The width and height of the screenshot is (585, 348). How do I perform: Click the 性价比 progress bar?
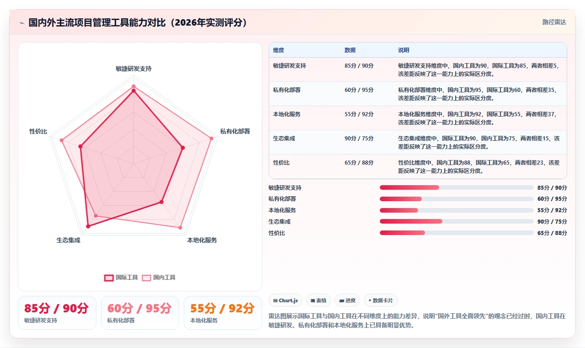pyautogui.click(x=457, y=233)
